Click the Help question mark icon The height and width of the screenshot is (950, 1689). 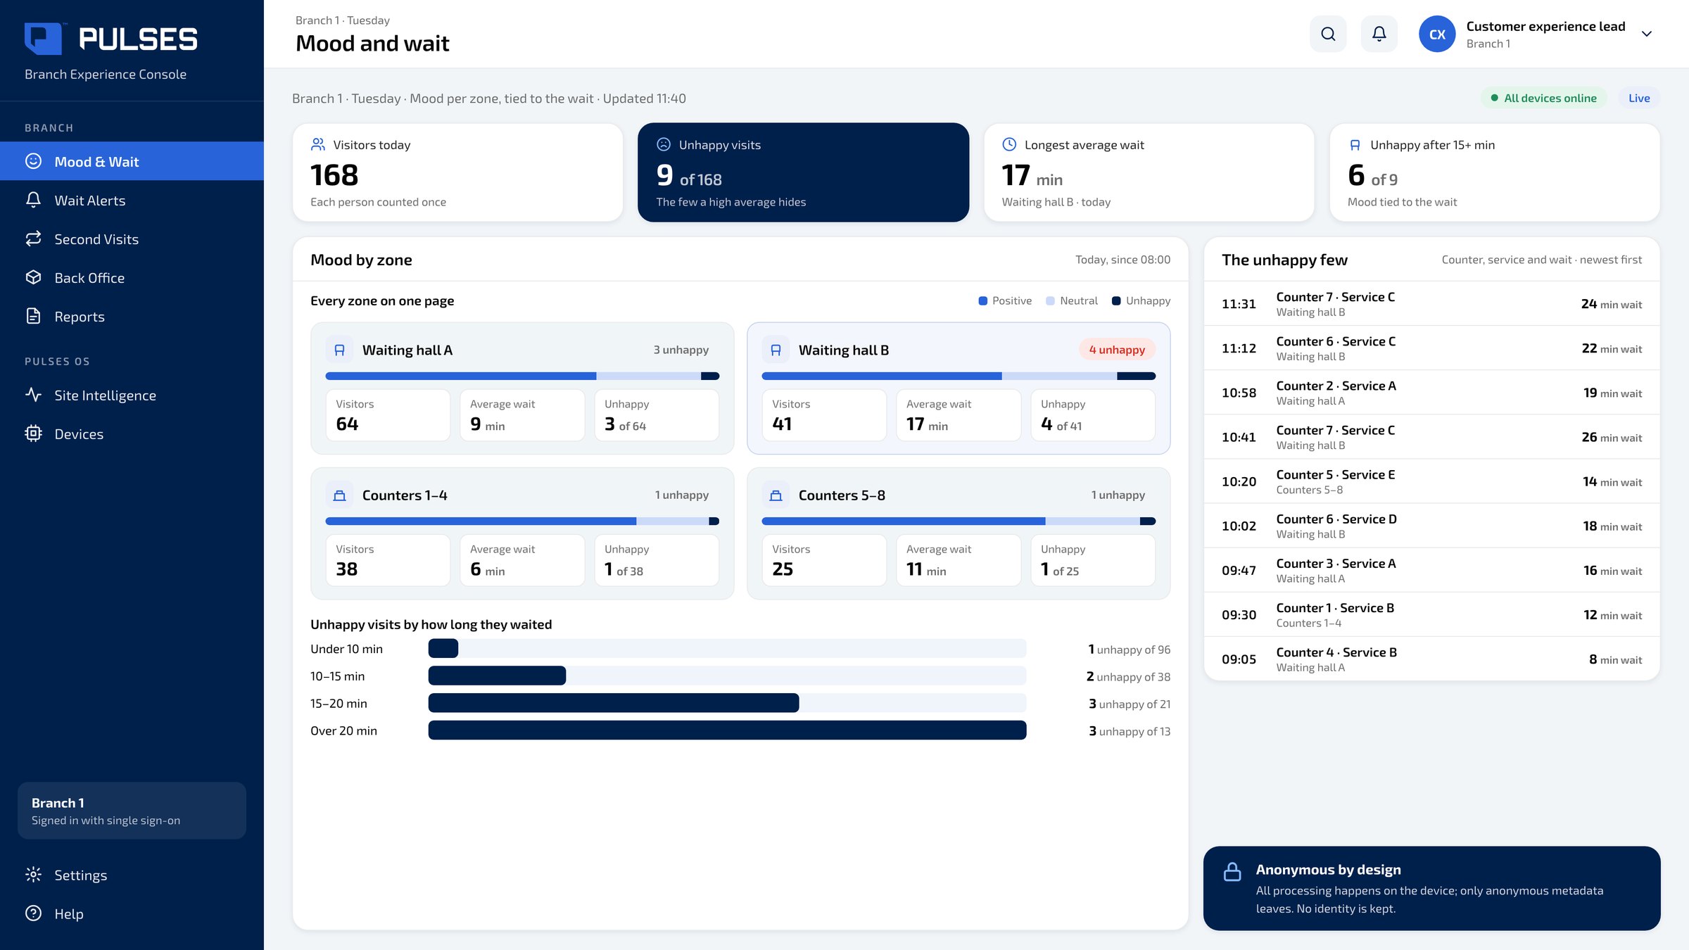(x=33, y=913)
